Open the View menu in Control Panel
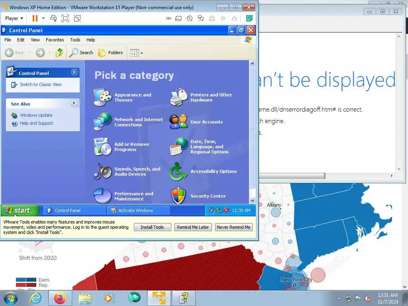 35,40
